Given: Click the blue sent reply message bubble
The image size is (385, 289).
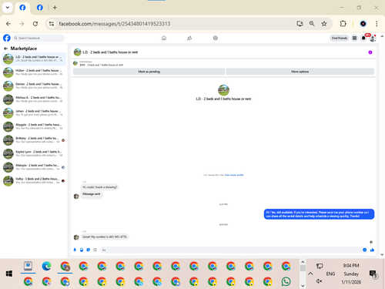Looking at the screenshot, I should coord(319,214).
